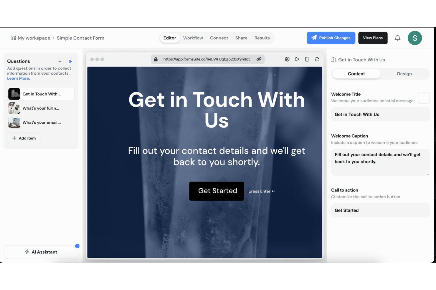Click Publish Changes button
The image size is (436, 290).
click(x=331, y=38)
